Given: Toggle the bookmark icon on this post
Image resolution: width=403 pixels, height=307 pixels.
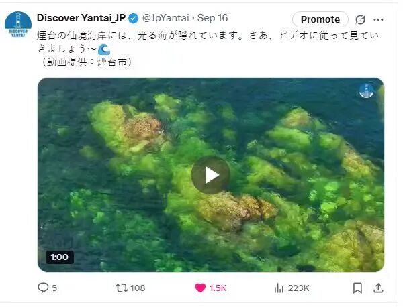Looking at the screenshot, I should [x=357, y=288].
